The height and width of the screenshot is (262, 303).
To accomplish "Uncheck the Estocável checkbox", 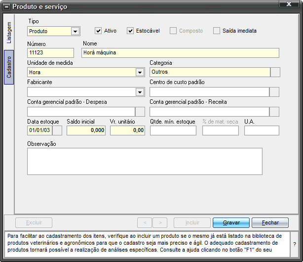I will click(130, 31).
